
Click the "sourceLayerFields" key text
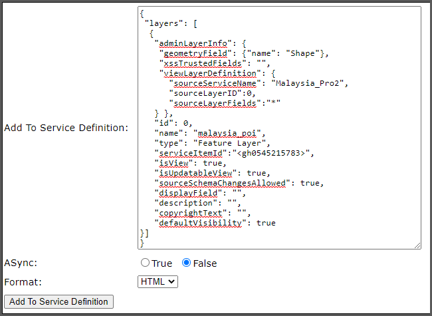pos(215,103)
